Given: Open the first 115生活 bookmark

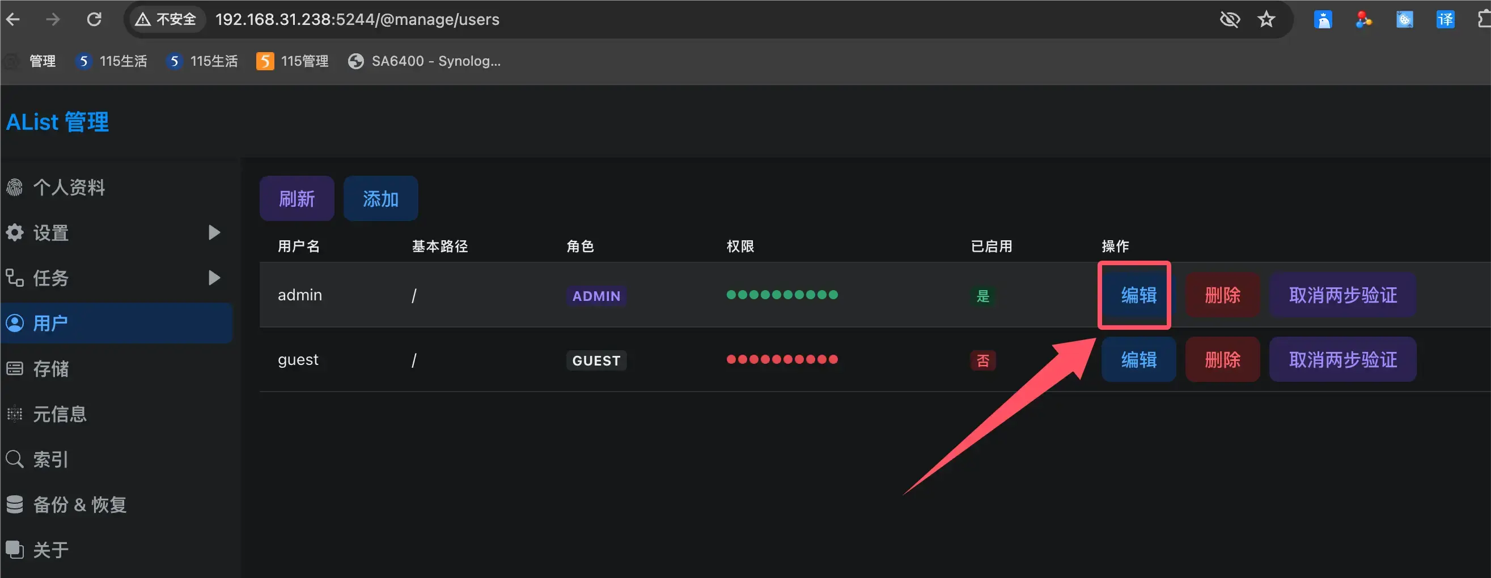Looking at the screenshot, I should point(111,61).
